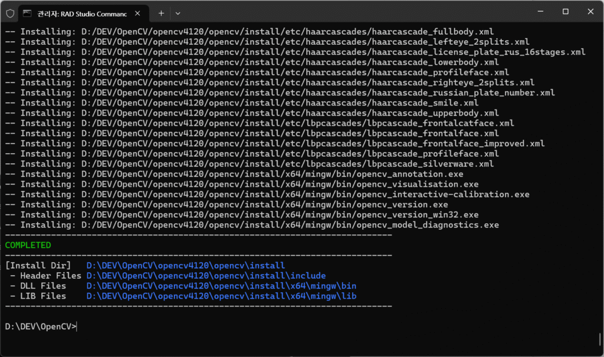Click the D:\DEV\OpenCV> command prompt
The height and width of the screenshot is (357, 604).
[x=41, y=326]
